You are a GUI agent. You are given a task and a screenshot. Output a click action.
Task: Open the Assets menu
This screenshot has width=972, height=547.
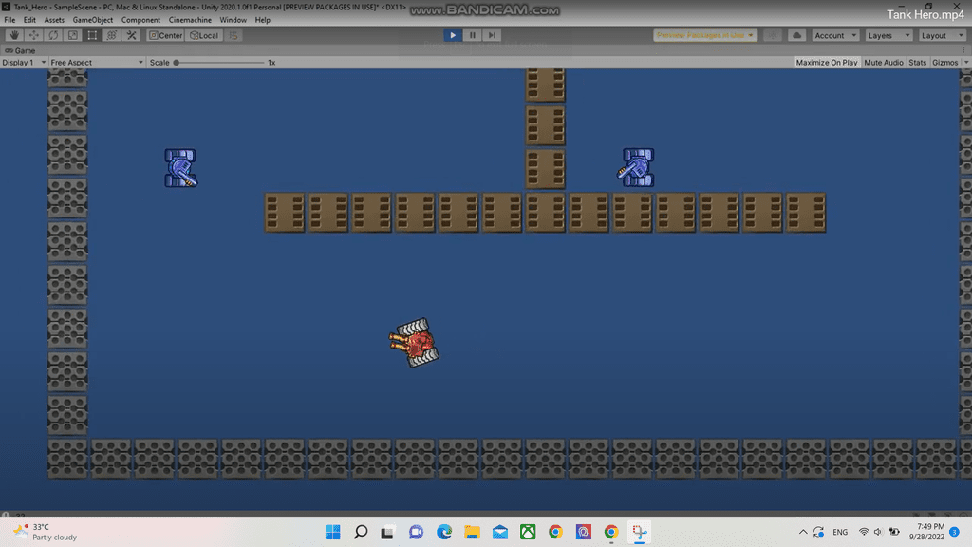click(54, 20)
